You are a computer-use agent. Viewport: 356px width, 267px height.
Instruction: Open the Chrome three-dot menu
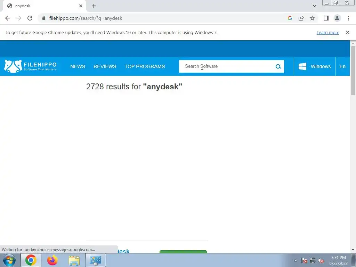(x=348, y=18)
